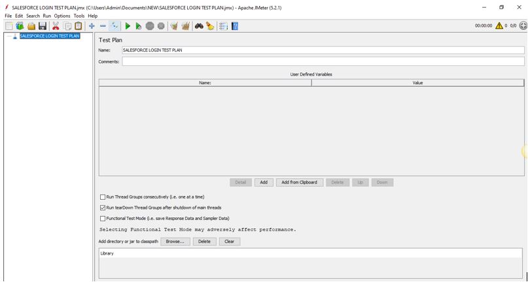Click Add from Clipboard button
Viewport: 528px width, 282px height.
pyautogui.click(x=300, y=182)
